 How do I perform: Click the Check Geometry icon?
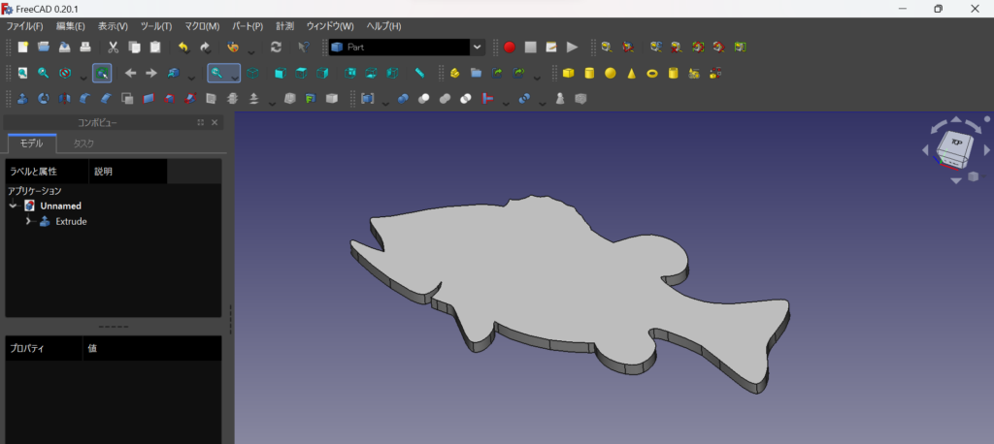coord(560,99)
